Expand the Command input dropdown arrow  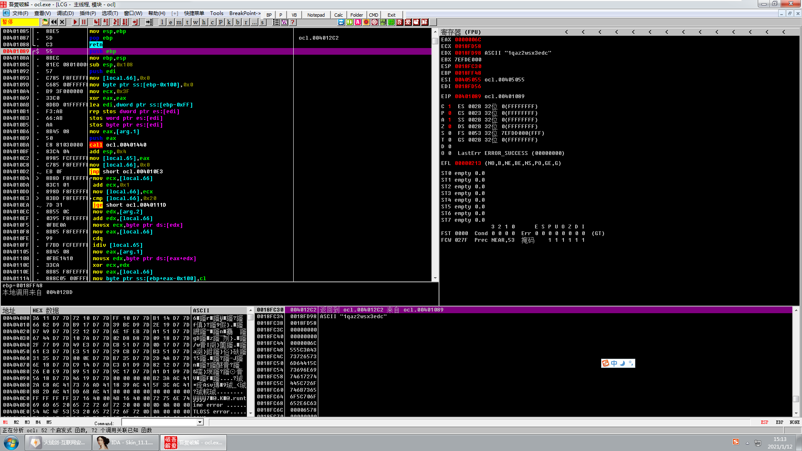pos(200,422)
